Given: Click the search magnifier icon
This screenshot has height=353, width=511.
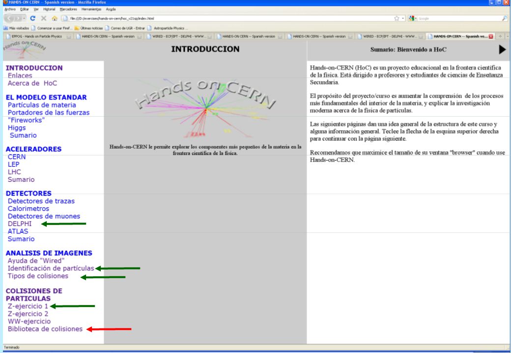Looking at the screenshot, I should (505, 18).
